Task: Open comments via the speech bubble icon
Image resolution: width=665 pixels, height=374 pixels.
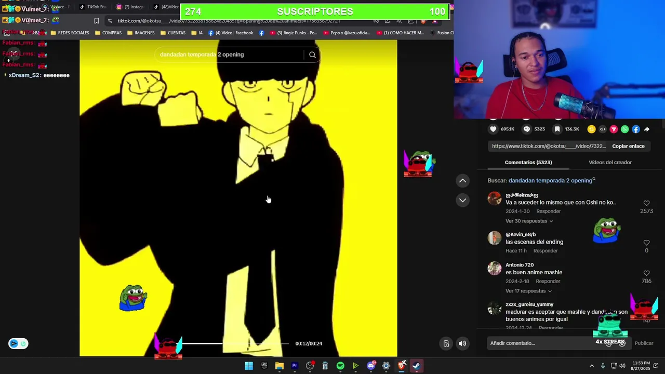Action: 526,129
